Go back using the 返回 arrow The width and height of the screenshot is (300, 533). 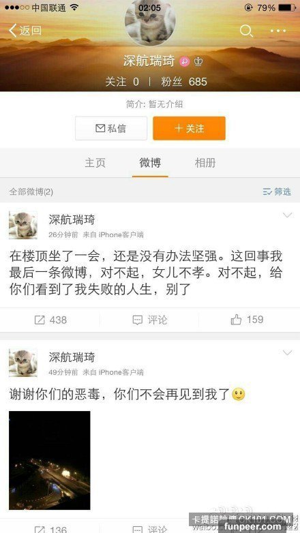pyautogui.click(x=25, y=31)
